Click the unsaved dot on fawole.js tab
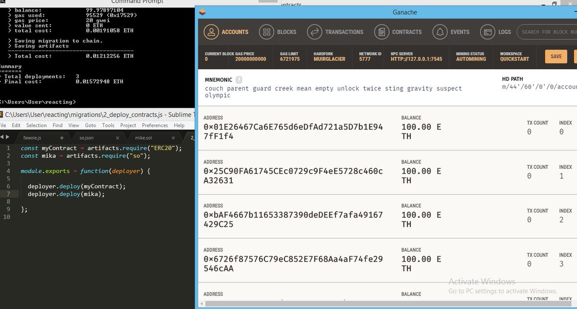Screen dimensions: 577x309 62,137
